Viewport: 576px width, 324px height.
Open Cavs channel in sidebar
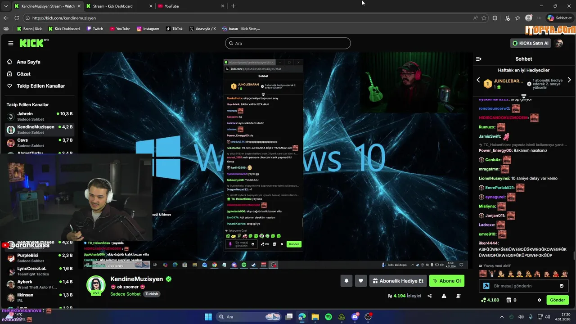[x=40, y=143]
